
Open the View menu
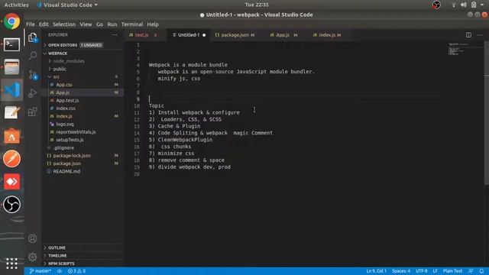click(86, 24)
